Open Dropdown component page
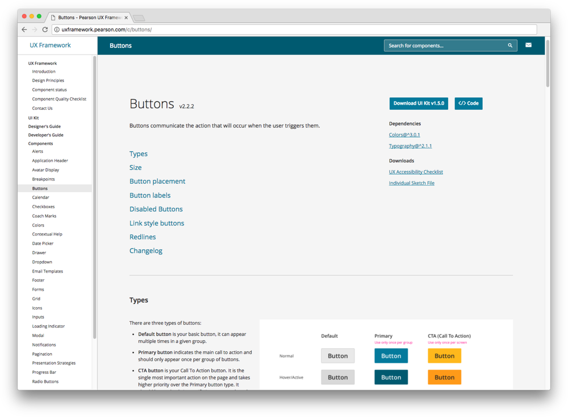Viewport: 568px width, 417px height. (42, 262)
